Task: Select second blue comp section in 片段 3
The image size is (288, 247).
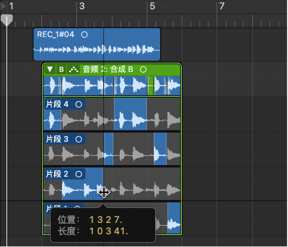Action: [x=160, y=149]
